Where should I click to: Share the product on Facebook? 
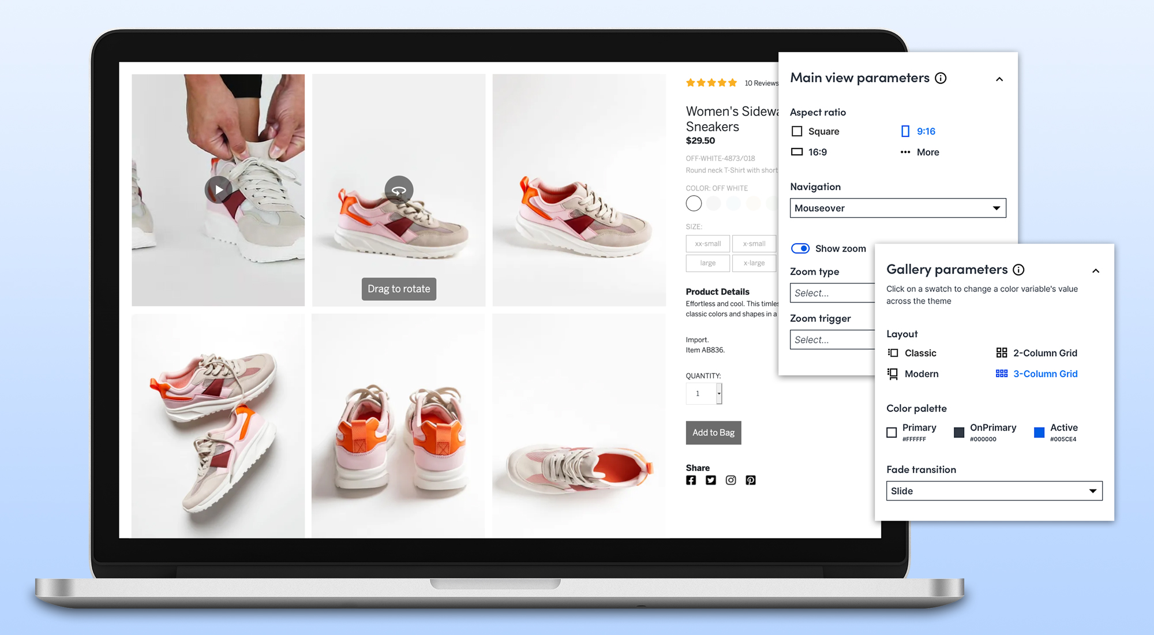point(691,480)
